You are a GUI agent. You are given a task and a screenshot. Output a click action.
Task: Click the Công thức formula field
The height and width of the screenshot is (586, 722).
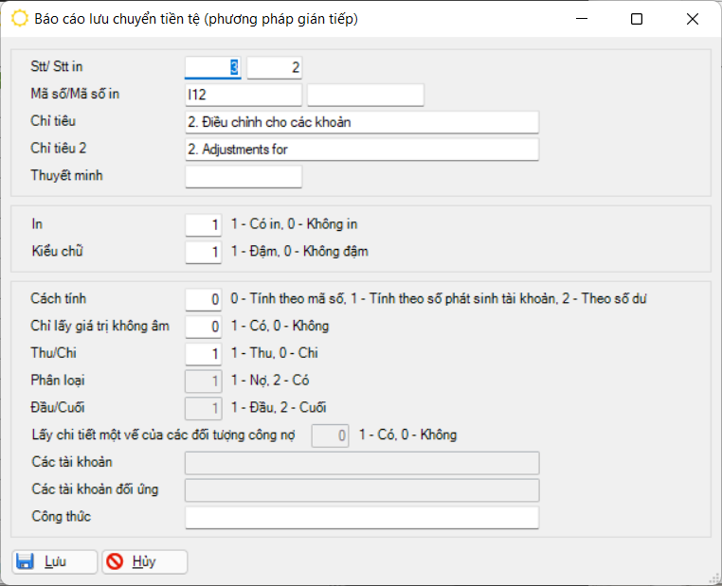coord(362,517)
